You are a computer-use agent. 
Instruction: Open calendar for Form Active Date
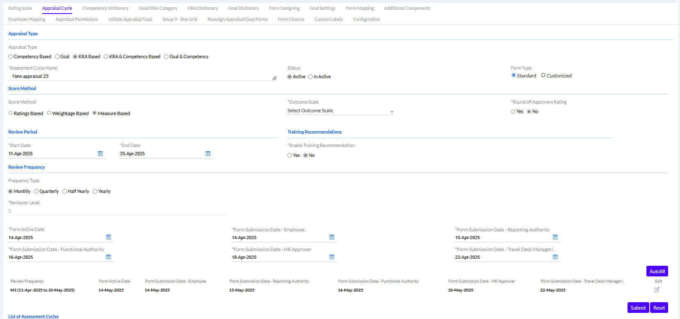click(x=109, y=237)
